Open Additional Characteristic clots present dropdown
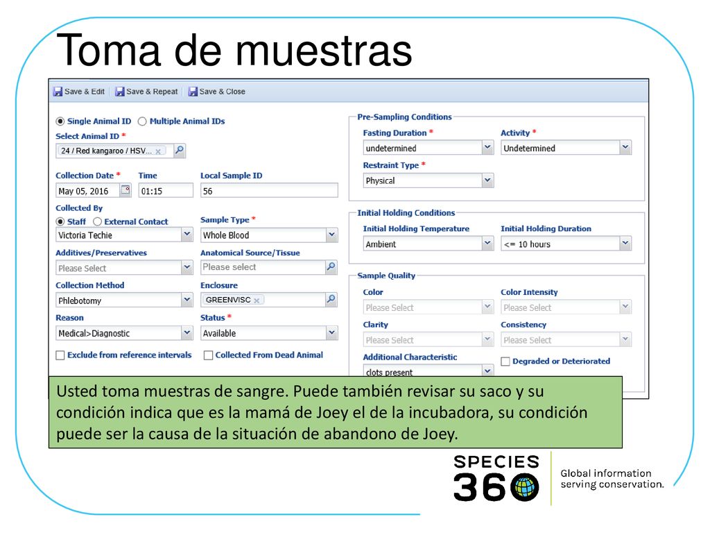The height and width of the screenshot is (533, 710). click(487, 371)
